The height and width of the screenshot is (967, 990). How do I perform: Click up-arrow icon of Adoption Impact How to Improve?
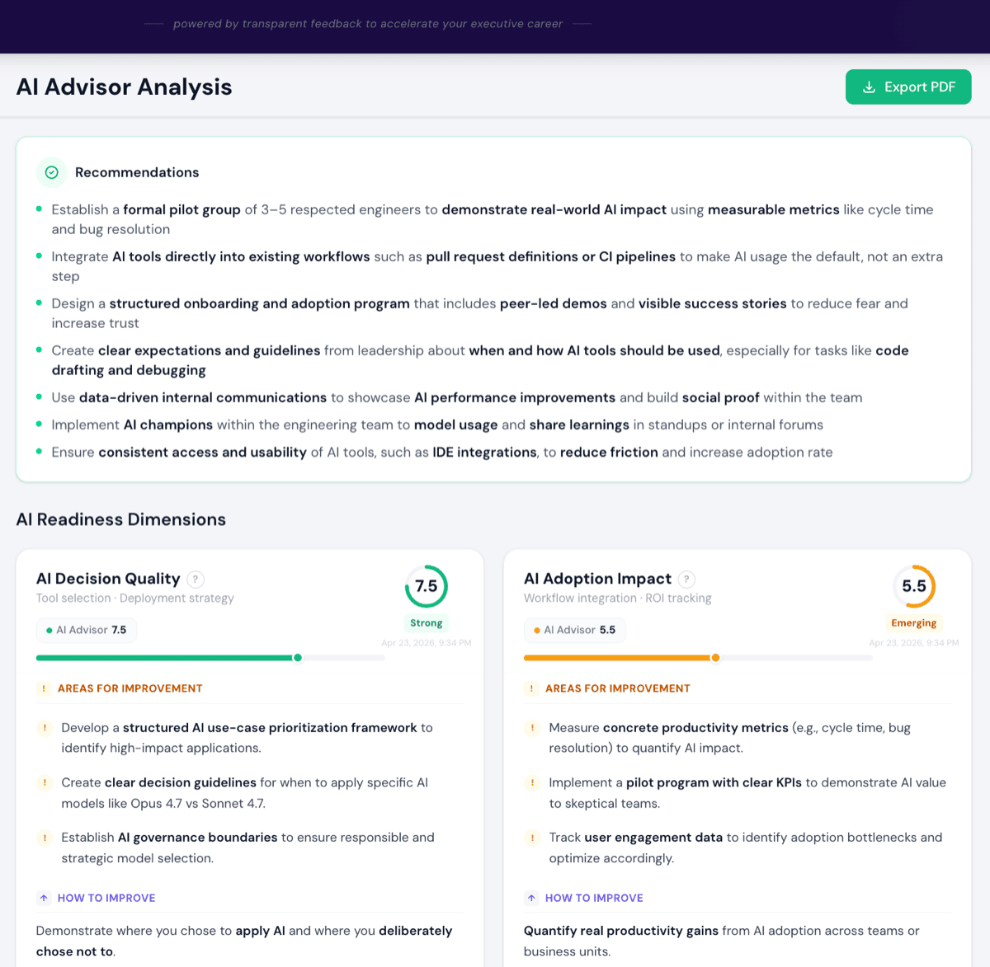[531, 898]
